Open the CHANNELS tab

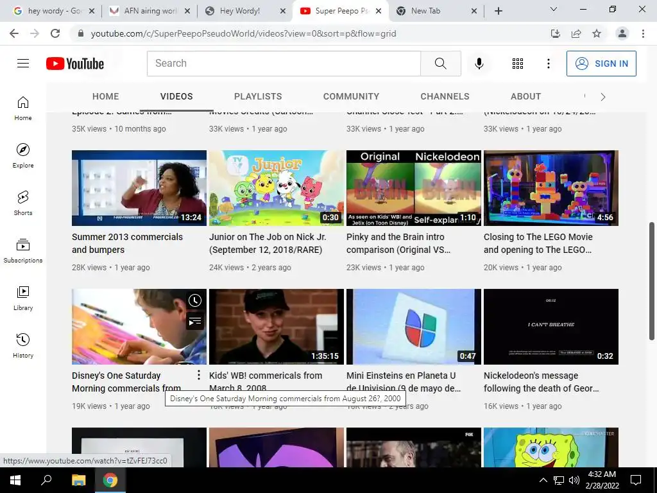click(x=445, y=96)
